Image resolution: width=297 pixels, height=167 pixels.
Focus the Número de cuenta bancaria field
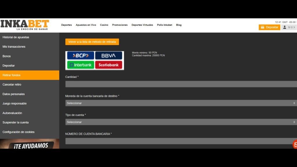click(181, 141)
